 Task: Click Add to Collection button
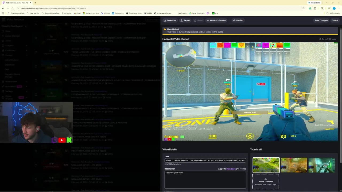[216, 20]
